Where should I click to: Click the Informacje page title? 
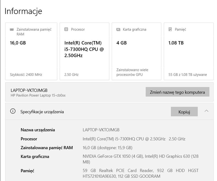pos(23,11)
